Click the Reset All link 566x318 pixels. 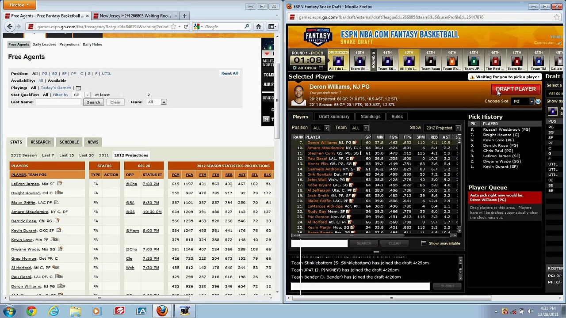[x=229, y=73]
